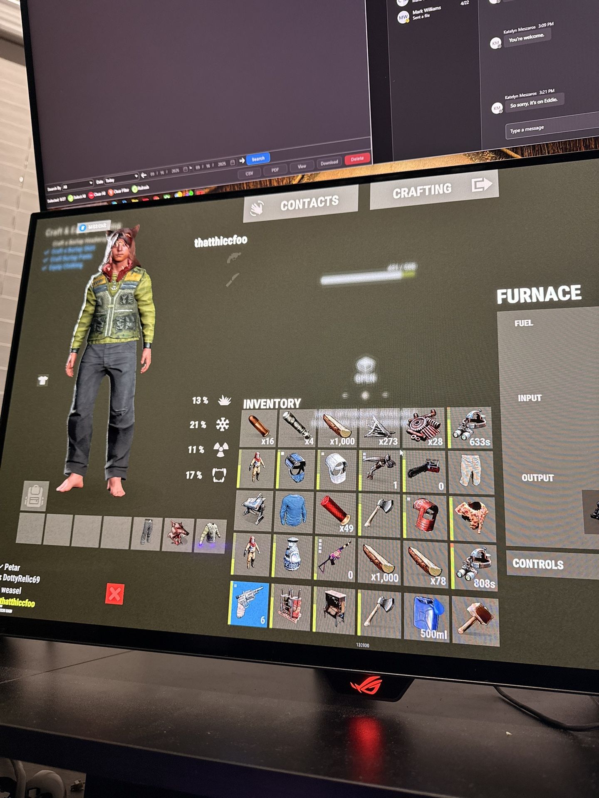
Task: Click Clear All in the upper monitor app
Action: (x=97, y=194)
